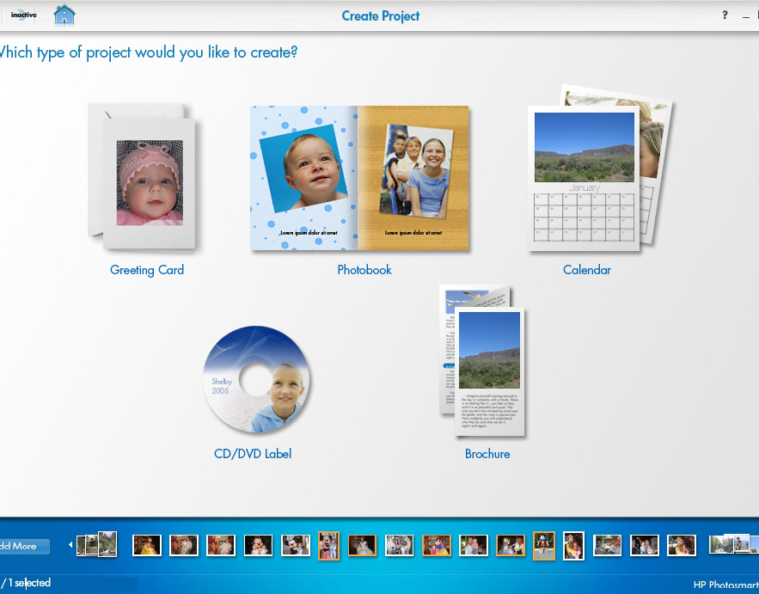Open Help with the question mark
Image resolution: width=759 pixels, height=594 pixels.
pos(725,15)
